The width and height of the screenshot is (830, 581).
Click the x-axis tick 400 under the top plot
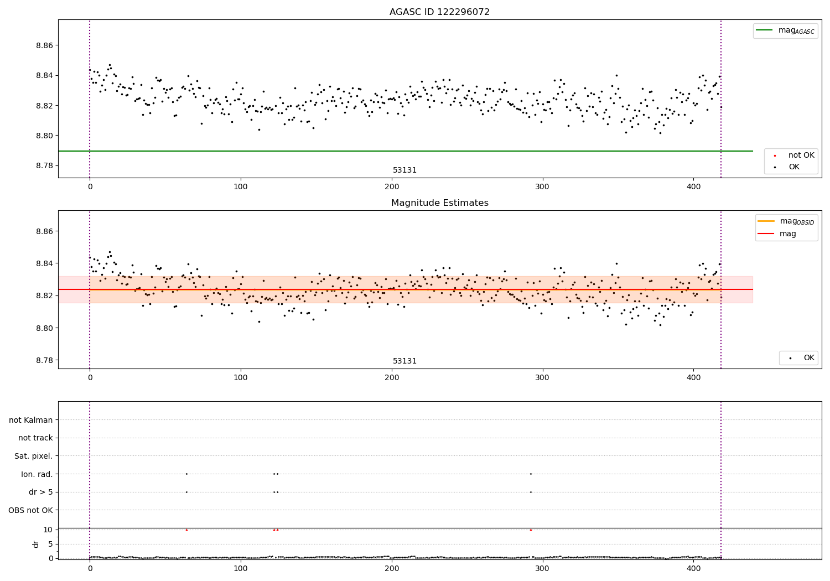(694, 186)
